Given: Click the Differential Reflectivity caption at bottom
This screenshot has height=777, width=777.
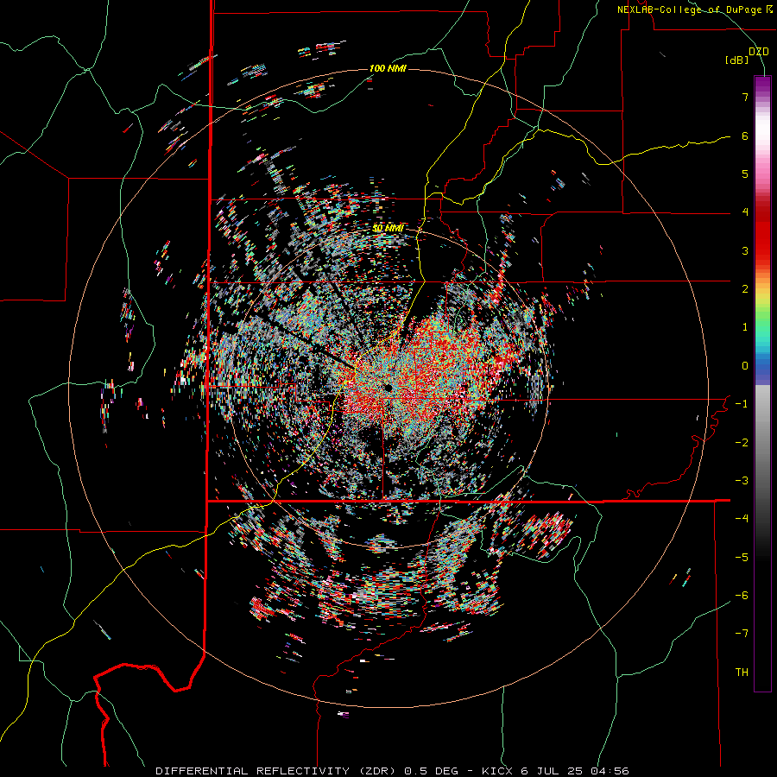Looking at the screenshot, I should (x=392, y=771).
